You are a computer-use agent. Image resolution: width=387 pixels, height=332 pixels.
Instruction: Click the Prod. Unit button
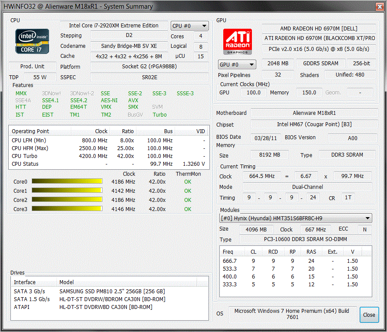coord(32,67)
